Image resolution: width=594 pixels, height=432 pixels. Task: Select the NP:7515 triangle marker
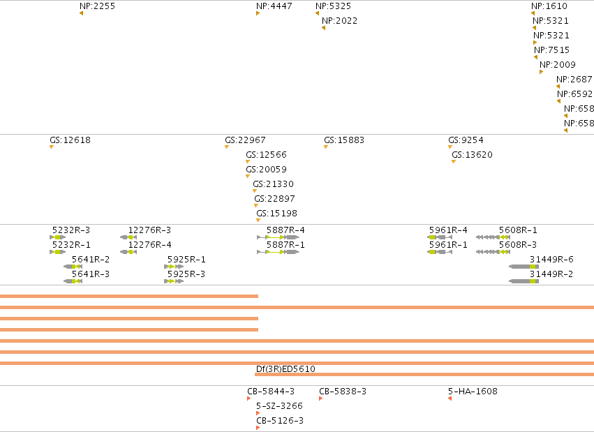coord(535,57)
